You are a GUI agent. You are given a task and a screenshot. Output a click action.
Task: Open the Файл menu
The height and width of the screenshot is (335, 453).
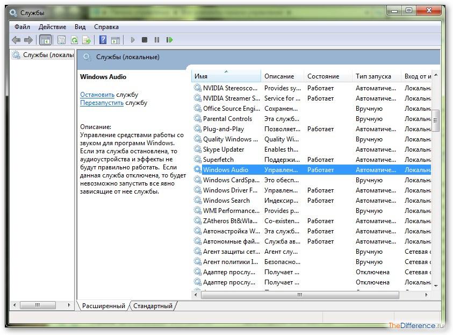click(x=22, y=27)
